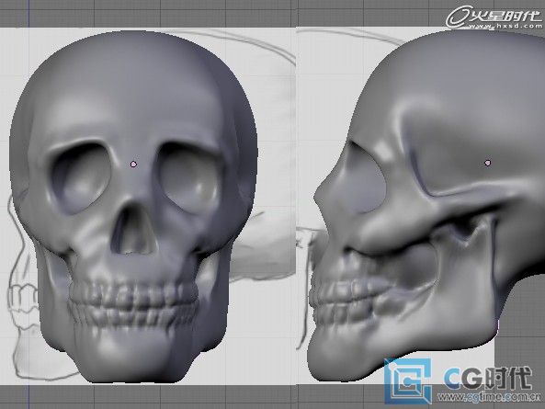Screen dimensions: 545x409
Task: Select the skull mesh in front view
Action: (134, 207)
